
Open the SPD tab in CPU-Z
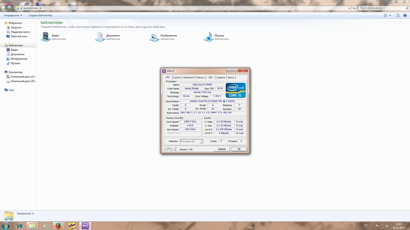tap(210, 77)
